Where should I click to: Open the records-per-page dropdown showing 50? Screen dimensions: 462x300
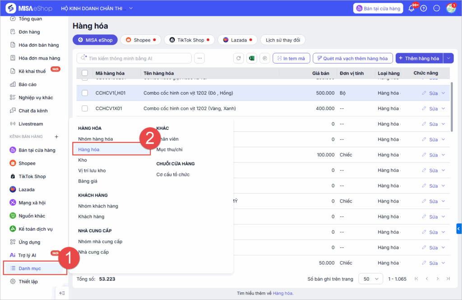tap(370, 279)
